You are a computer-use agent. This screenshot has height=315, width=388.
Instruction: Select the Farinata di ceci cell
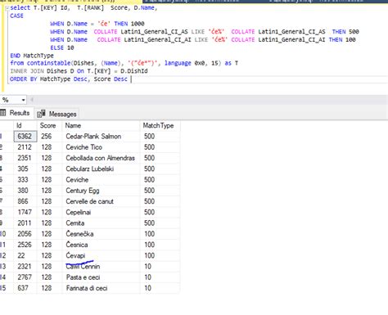pyautogui.click(x=102, y=288)
